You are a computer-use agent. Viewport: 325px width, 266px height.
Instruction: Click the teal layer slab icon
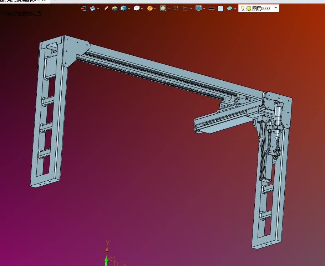coord(229,8)
